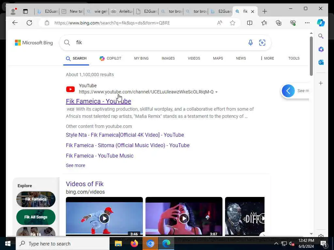
Task: Search by voice with microphone icon
Action: click(250, 43)
